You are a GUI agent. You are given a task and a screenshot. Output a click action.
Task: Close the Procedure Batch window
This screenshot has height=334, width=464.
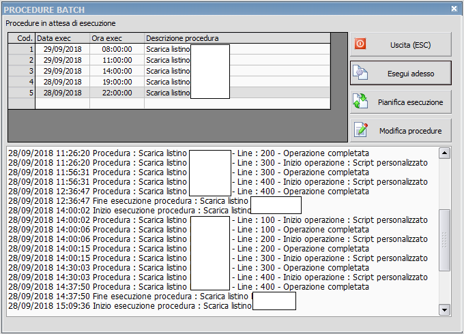[x=454, y=9]
